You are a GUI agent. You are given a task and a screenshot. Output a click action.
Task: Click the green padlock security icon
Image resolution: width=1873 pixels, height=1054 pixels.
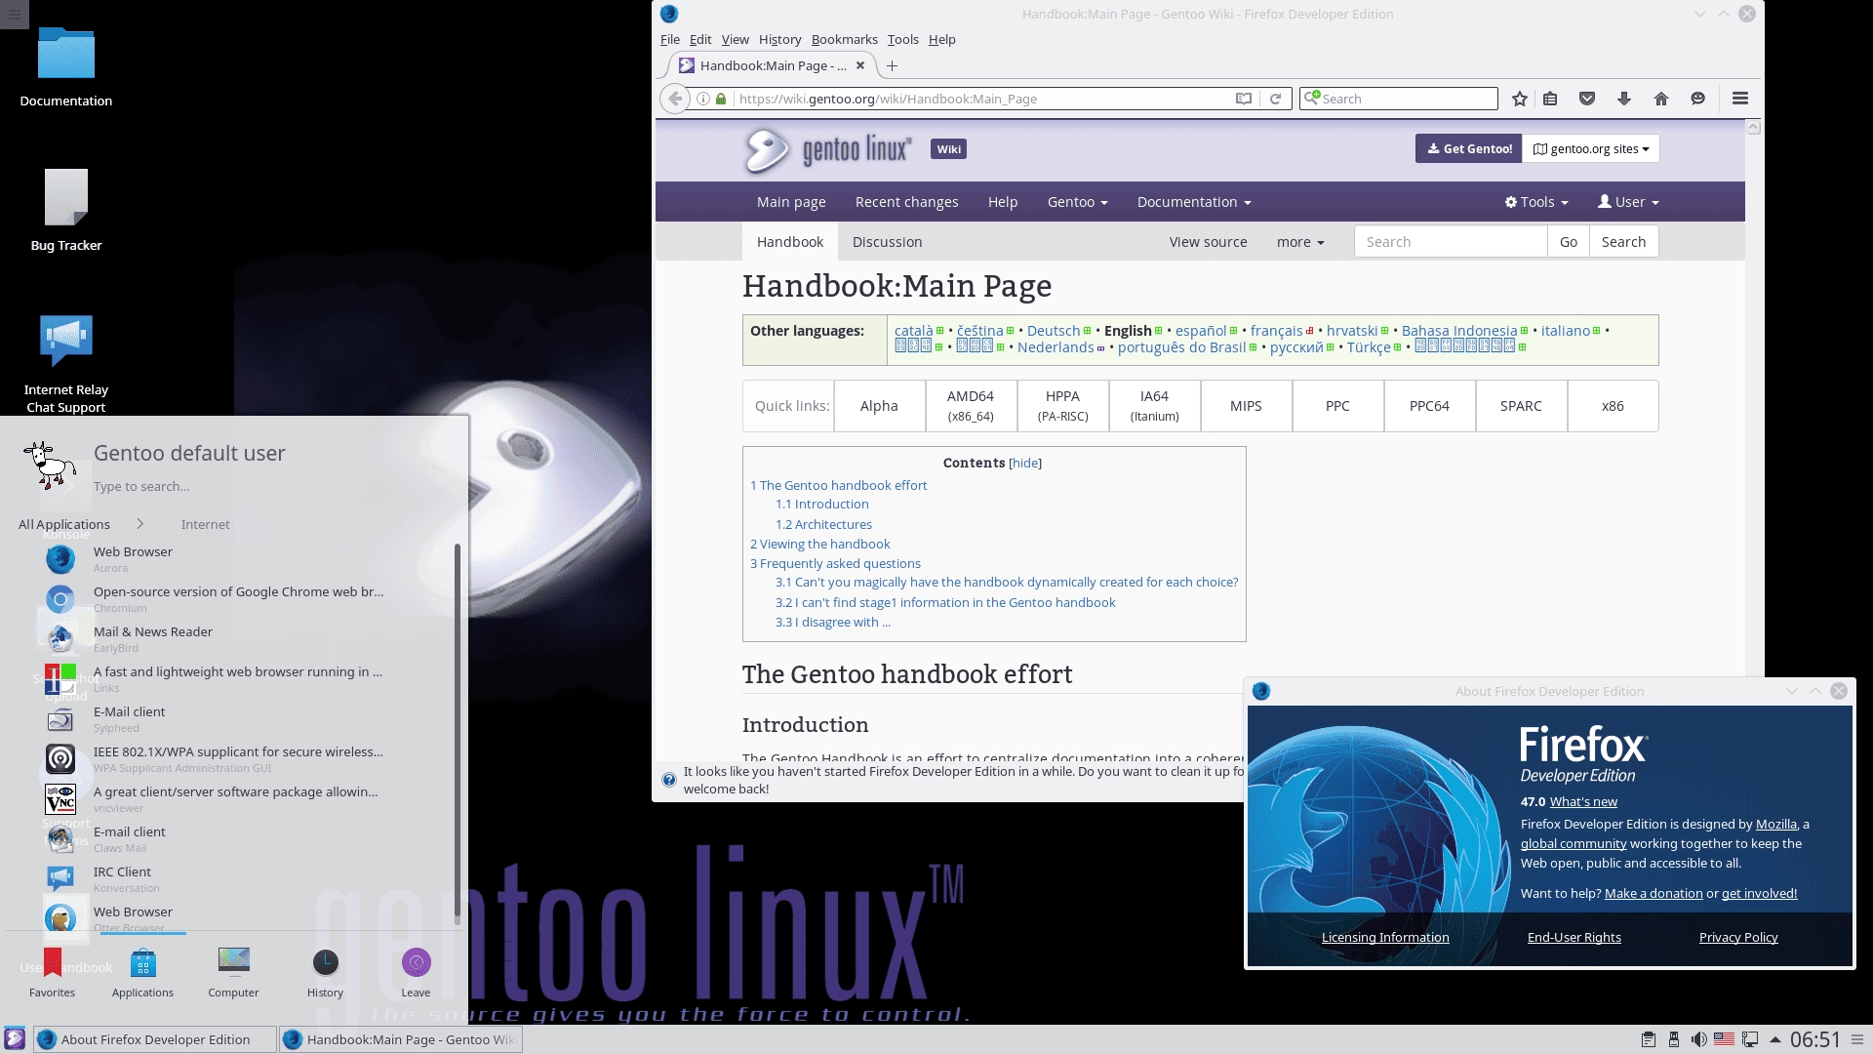721,99
